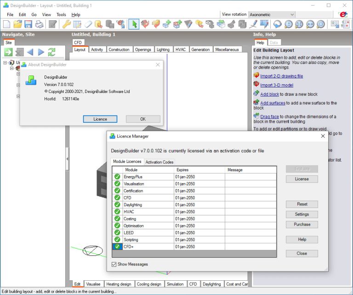Viewport: 353px width, 295px height.
Task: Switch to the HVAC model data tab
Action: [181, 50]
